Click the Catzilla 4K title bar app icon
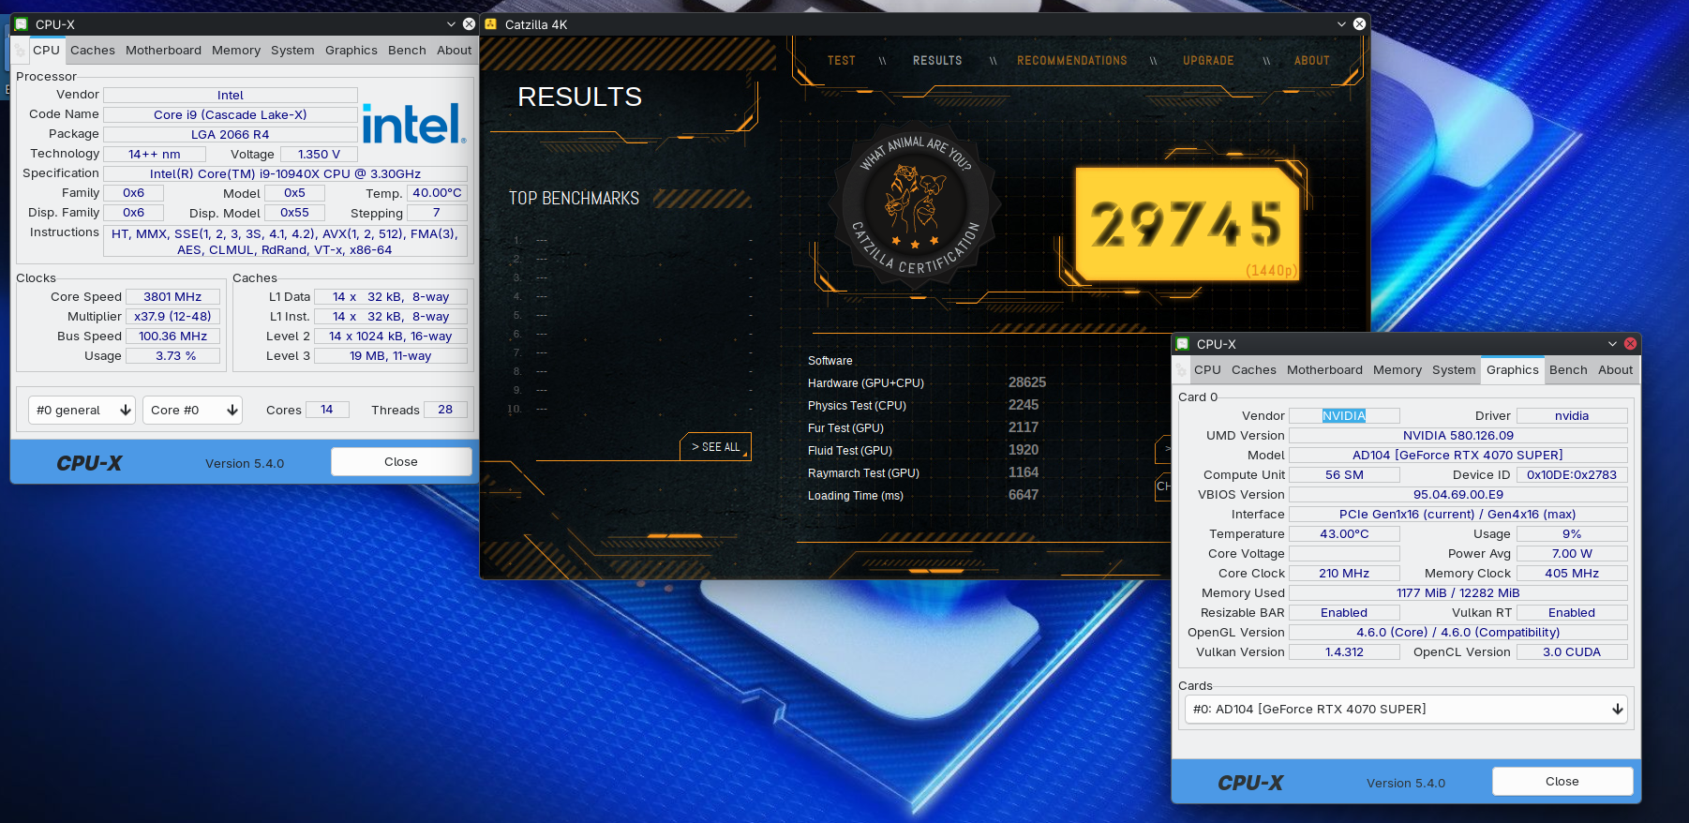Screen dimensions: 1689x823 coord(491,24)
